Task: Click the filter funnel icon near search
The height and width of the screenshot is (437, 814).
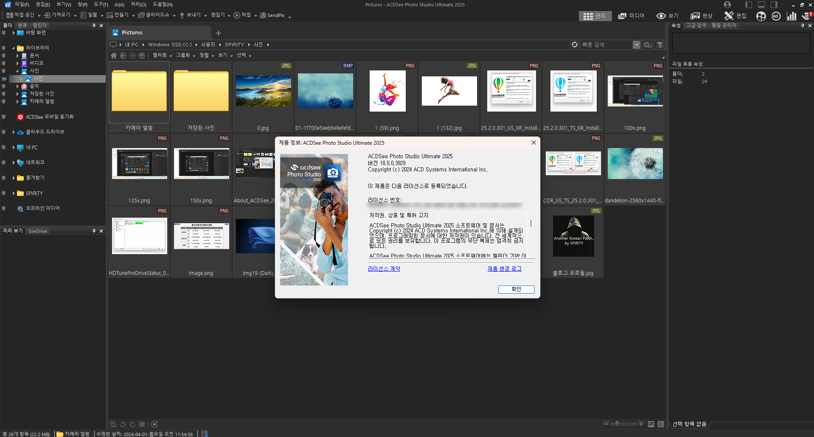Action: [x=660, y=45]
